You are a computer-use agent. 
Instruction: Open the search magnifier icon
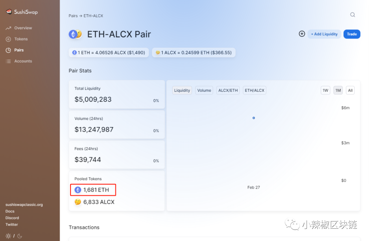point(353,15)
